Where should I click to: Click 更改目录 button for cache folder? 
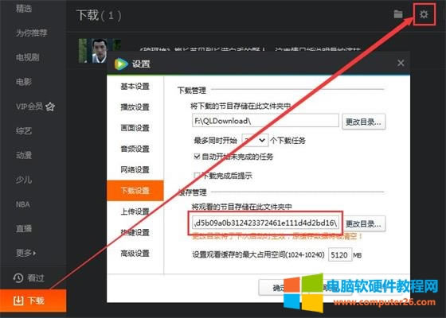pos(363,223)
